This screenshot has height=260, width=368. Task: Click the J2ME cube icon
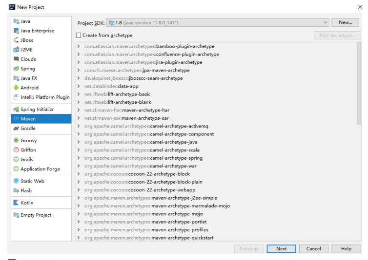click(16, 50)
